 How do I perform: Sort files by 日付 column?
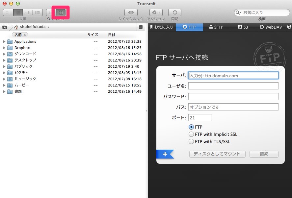(x=112, y=35)
